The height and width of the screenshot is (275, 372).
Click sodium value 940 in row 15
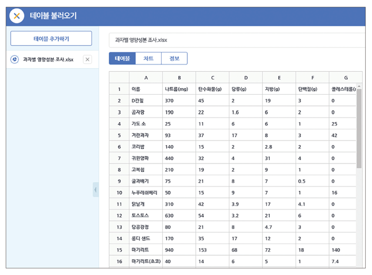point(180,250)
